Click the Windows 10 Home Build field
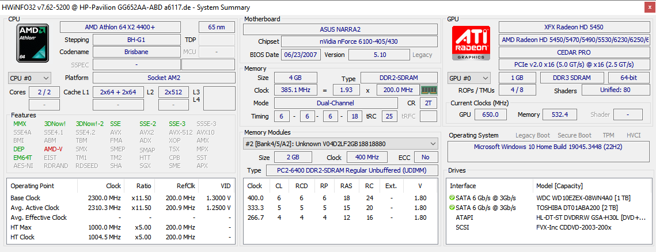This screenshot has width=656, height=252. (548, 152)
